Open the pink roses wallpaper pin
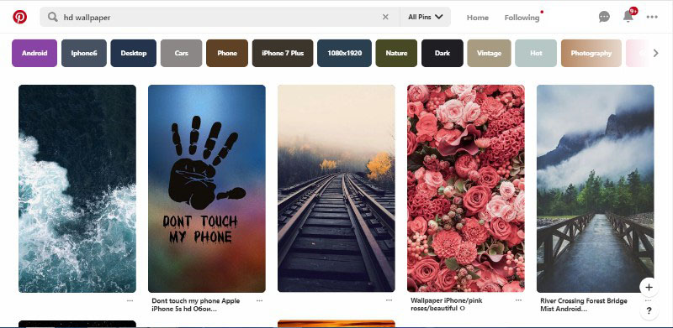This screenshot has height=328, width=673. point(466,188)
